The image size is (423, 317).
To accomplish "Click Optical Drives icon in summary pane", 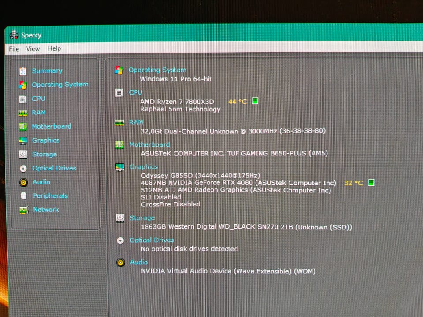I will pyautogui.click(x=120, y=240).
